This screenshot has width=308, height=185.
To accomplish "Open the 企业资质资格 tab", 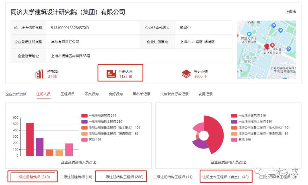I will coord(16,94).
